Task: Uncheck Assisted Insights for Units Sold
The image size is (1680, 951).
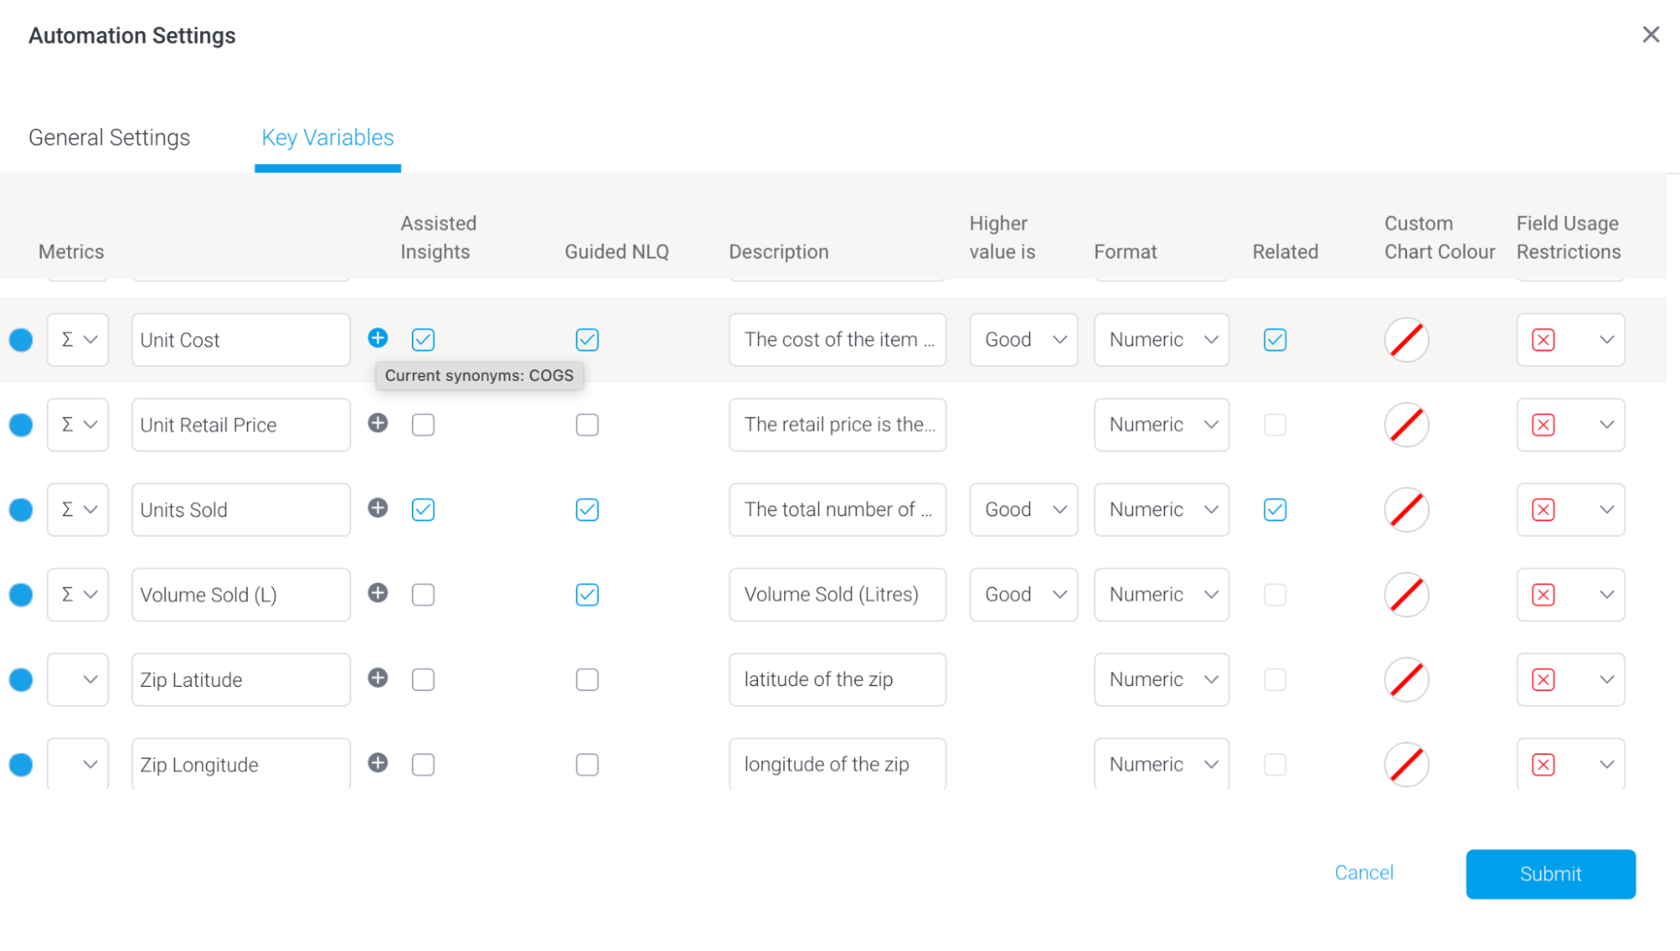Action: point(423,510)
